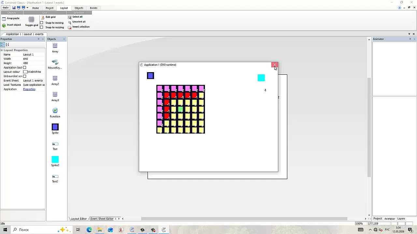Close the Application 1 runtime window

point(275,65)
